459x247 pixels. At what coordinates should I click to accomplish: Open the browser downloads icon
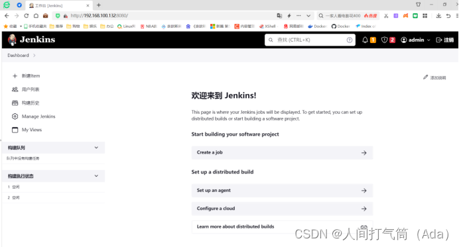(x=438, y=16)
